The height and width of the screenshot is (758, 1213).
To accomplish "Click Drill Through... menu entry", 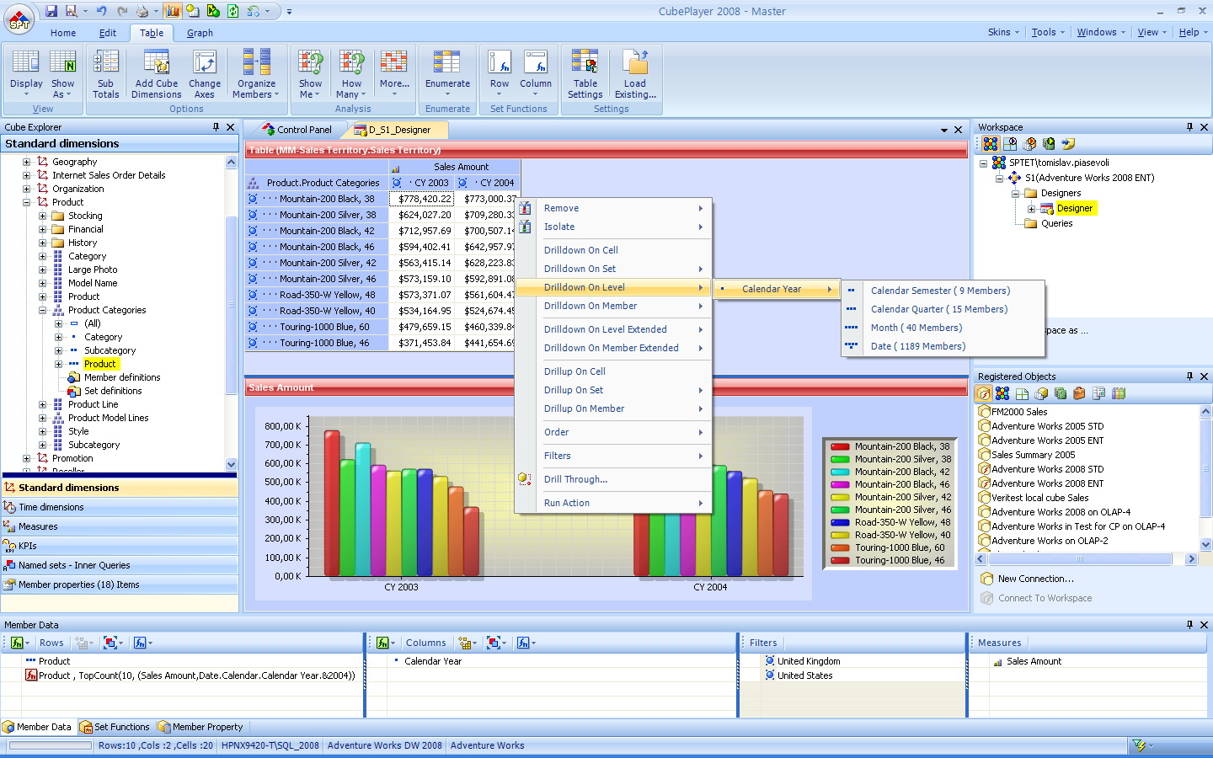I will 575,479.
